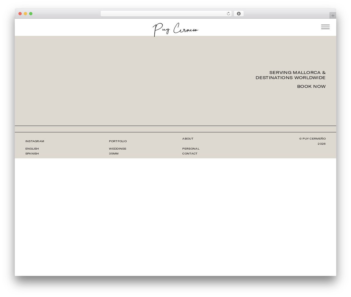Click the Puy Cermeño signature logo

coord(175,30)
